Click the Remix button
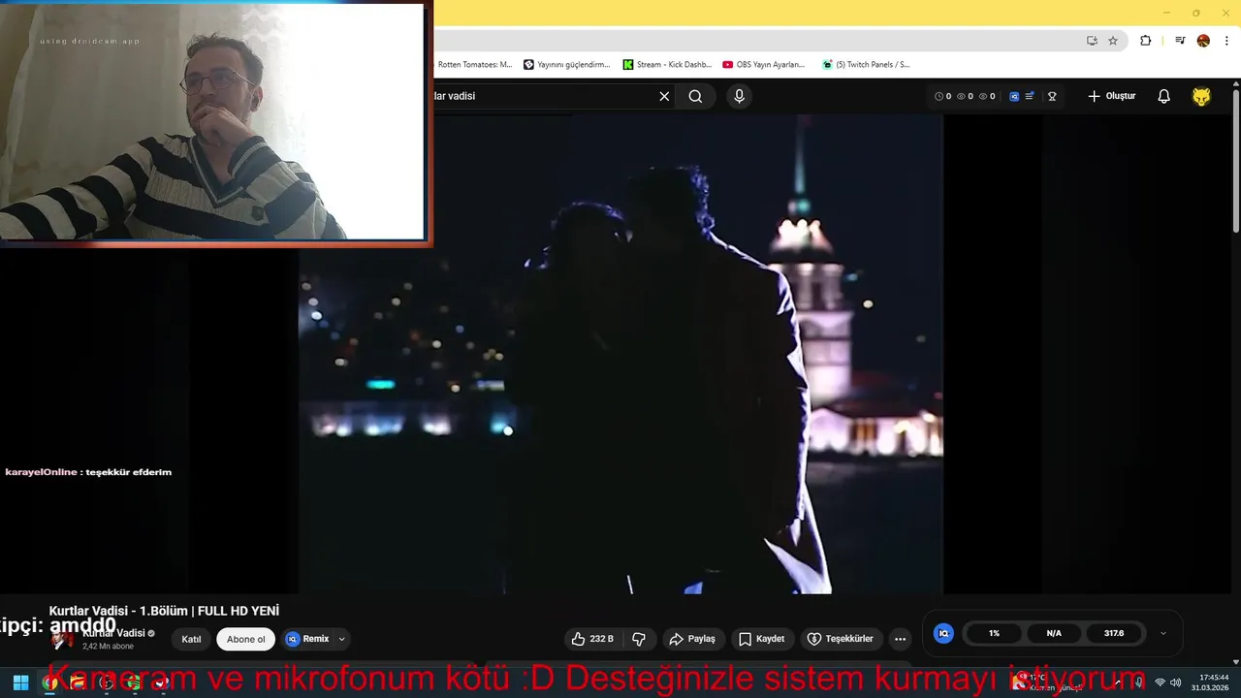The height and width of the screenshot is (698, 1241). tap(307, 639)
